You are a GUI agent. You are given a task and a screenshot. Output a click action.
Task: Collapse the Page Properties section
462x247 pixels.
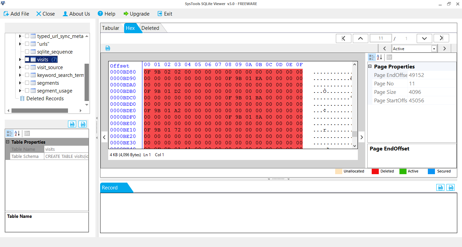click(x=370, y=67)
